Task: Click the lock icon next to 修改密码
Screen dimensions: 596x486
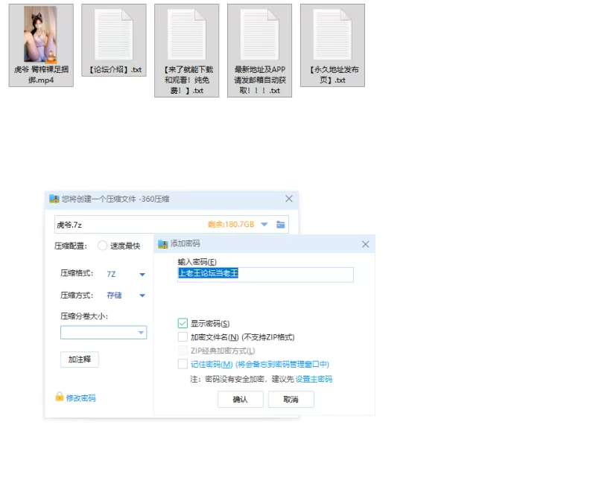Action: coord(60,397)
